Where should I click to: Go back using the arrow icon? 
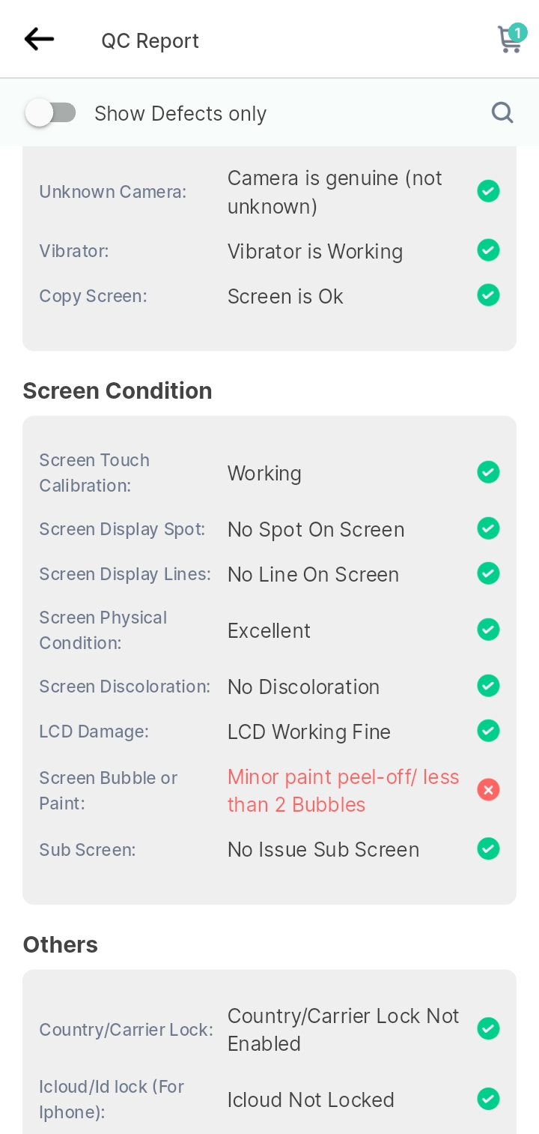coord(39,39)
